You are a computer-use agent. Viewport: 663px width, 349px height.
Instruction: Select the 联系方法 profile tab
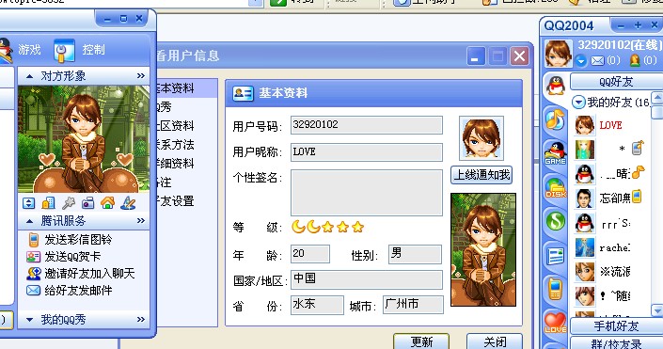pyautogui.click(x=175, y=145)
